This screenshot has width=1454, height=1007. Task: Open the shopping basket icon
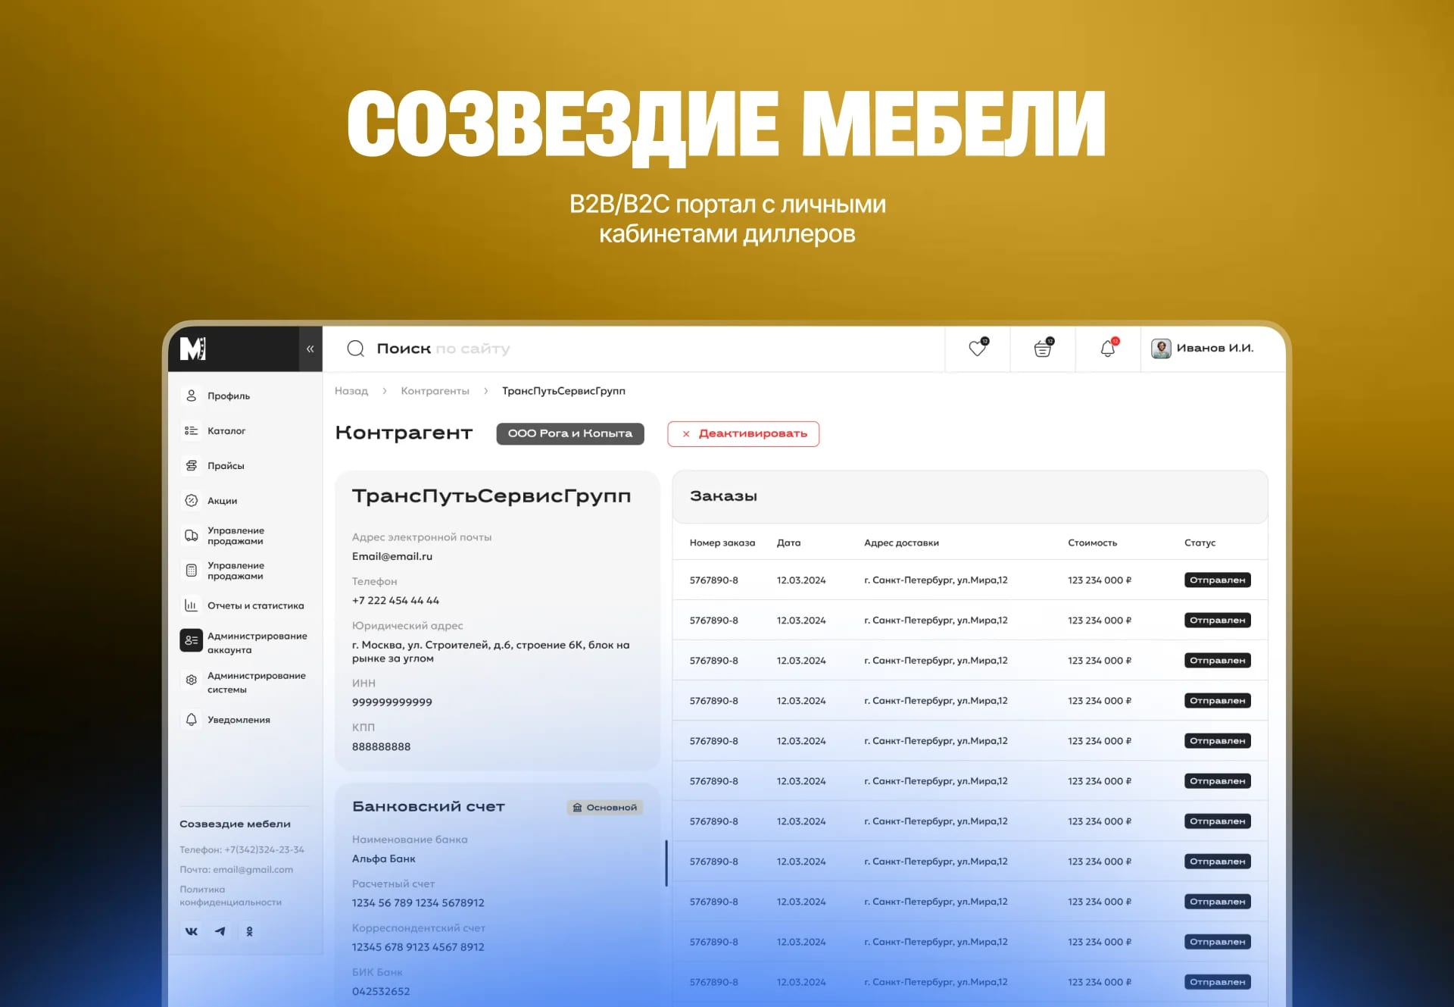point(1043,348)
